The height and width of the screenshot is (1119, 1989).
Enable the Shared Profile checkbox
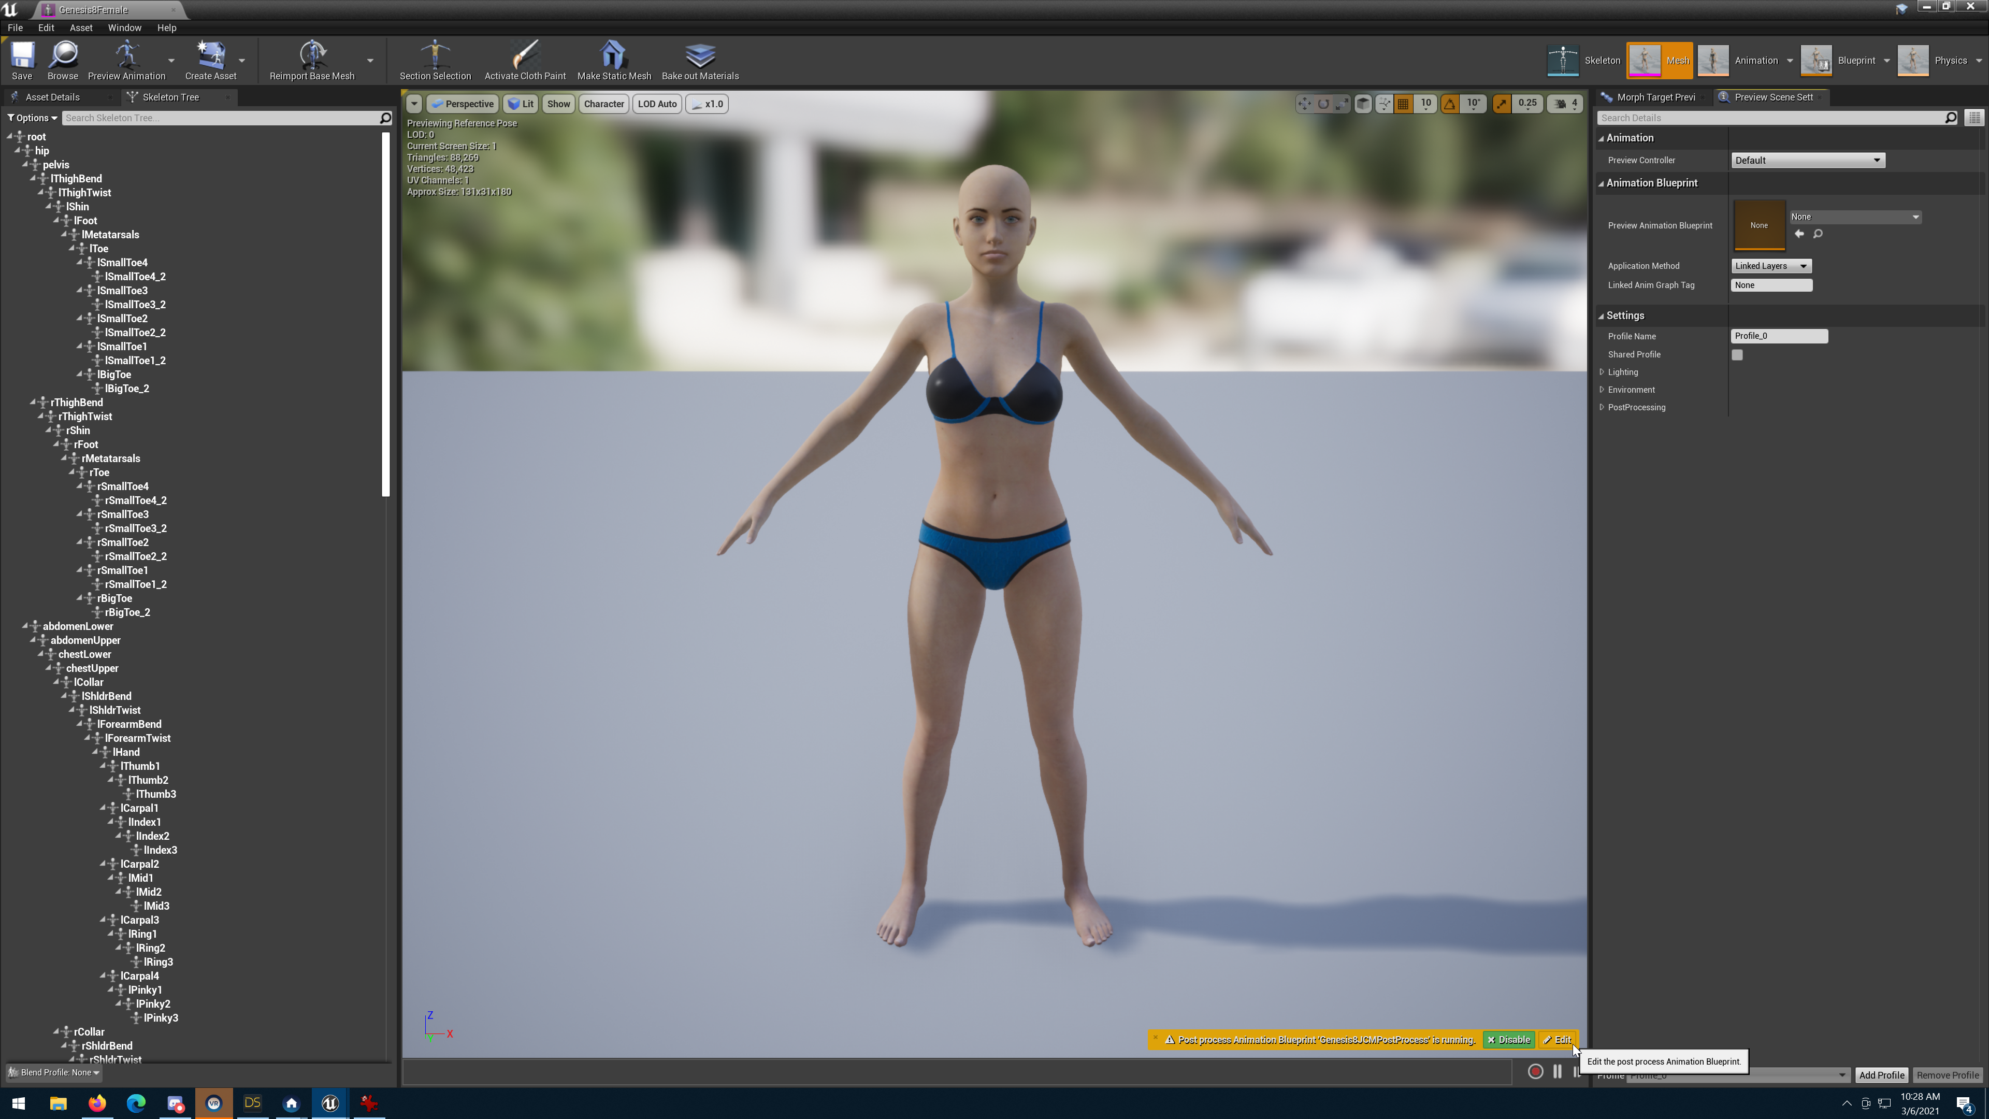[x=1737, y=354]
